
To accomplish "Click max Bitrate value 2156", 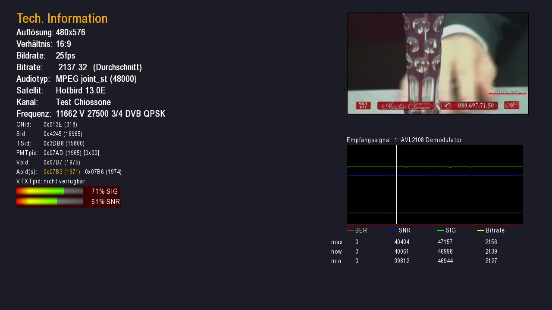I will click(x=491, y=242).
